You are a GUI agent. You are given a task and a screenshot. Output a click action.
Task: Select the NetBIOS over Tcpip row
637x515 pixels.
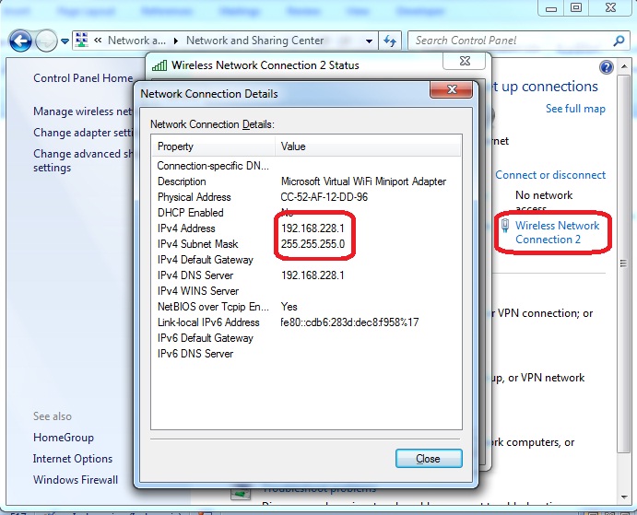[x=306, y=307]
